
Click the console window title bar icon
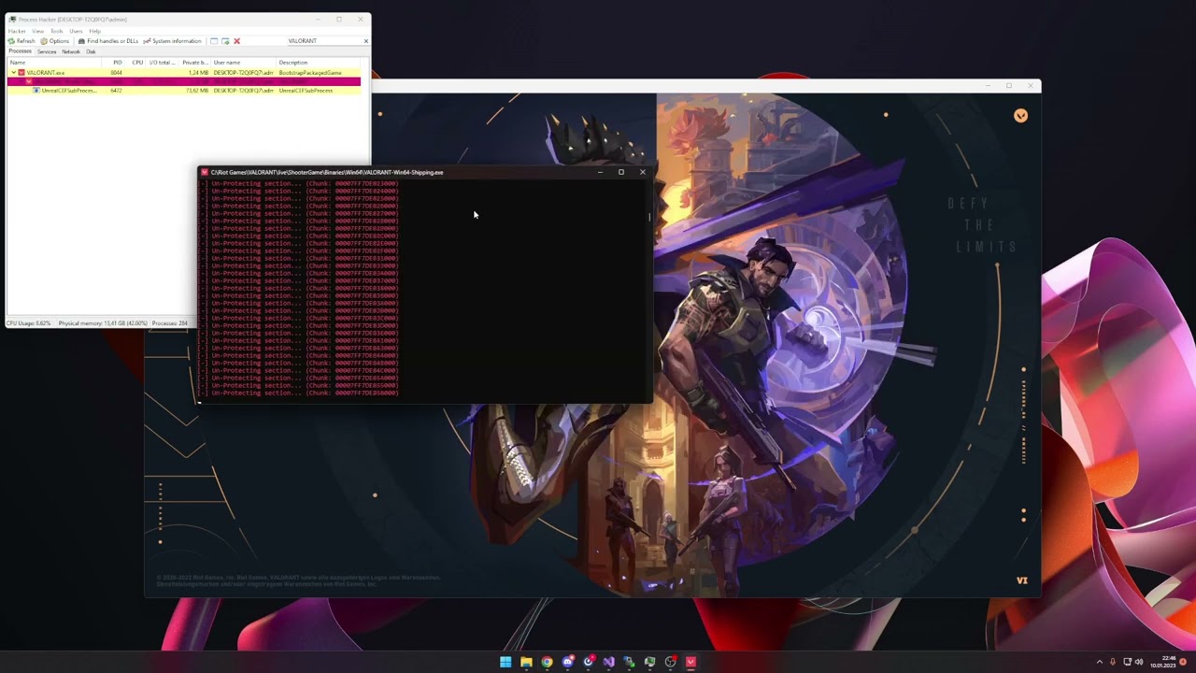pos(205,172)
